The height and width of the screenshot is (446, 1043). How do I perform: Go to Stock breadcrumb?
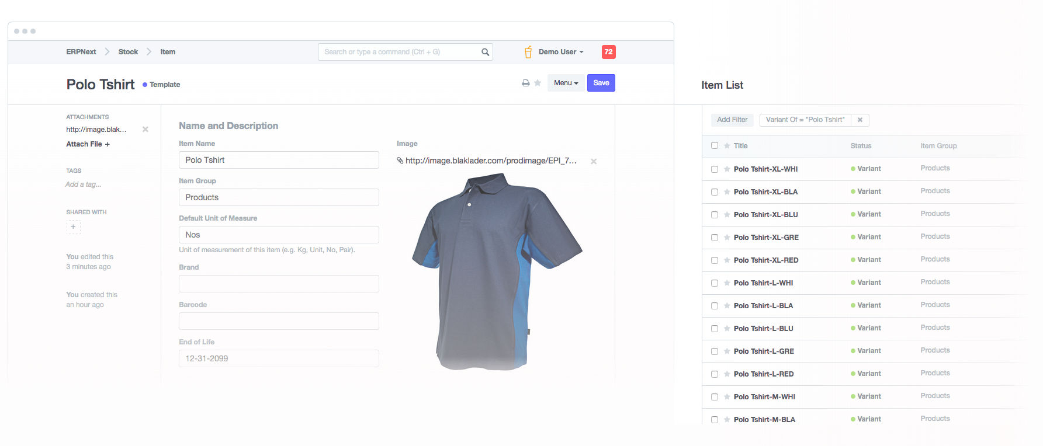pos(128,52)
